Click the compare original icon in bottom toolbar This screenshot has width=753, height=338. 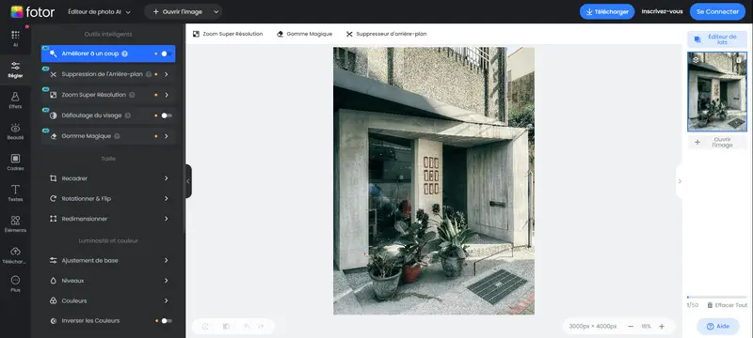pos(226,327)
